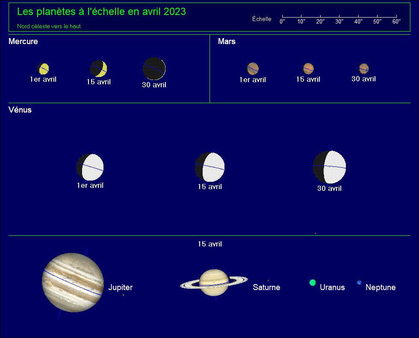Click the 40" mark on the scale
419x338 pixels.
click(358, 21)
